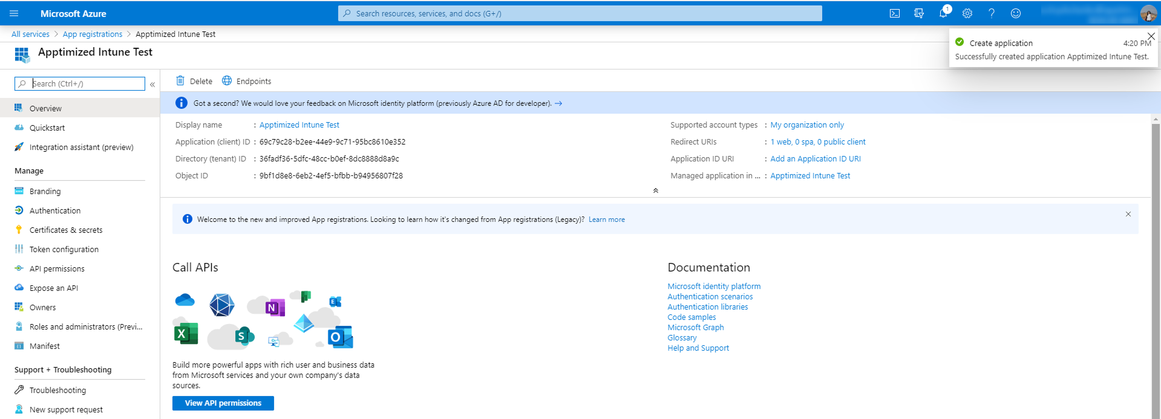Go back to App registrations breadcrumb
Image resolution: width=1161 pixels, height=419 pixels.
click(x=93, y=34)
